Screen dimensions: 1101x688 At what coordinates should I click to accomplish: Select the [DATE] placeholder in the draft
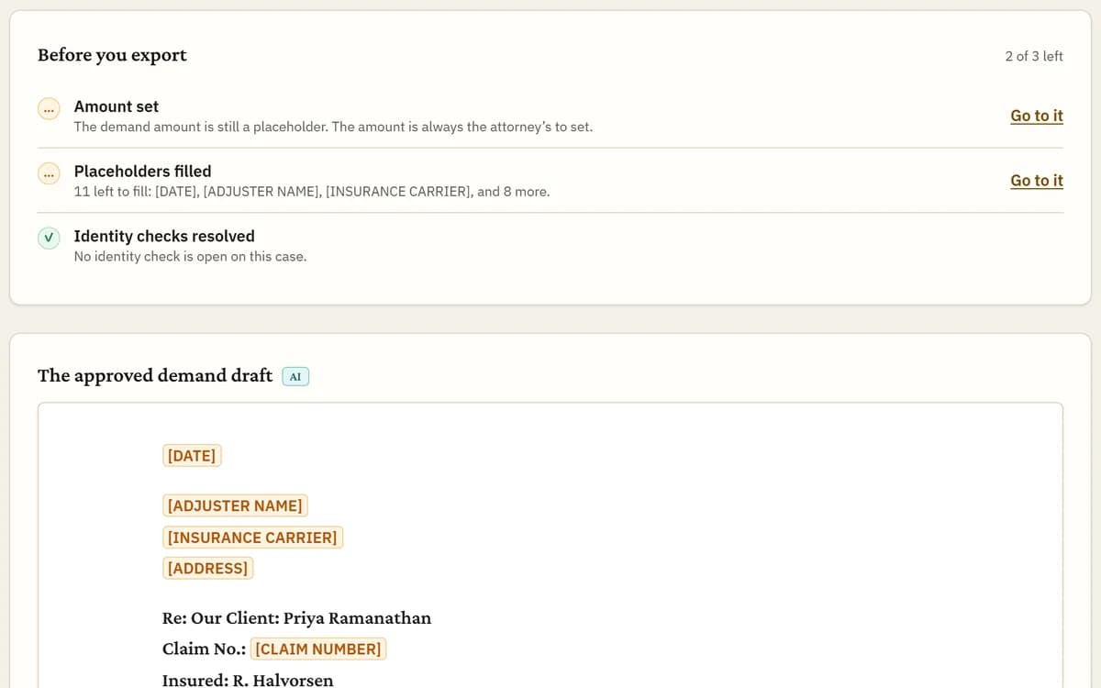point(192,456)
